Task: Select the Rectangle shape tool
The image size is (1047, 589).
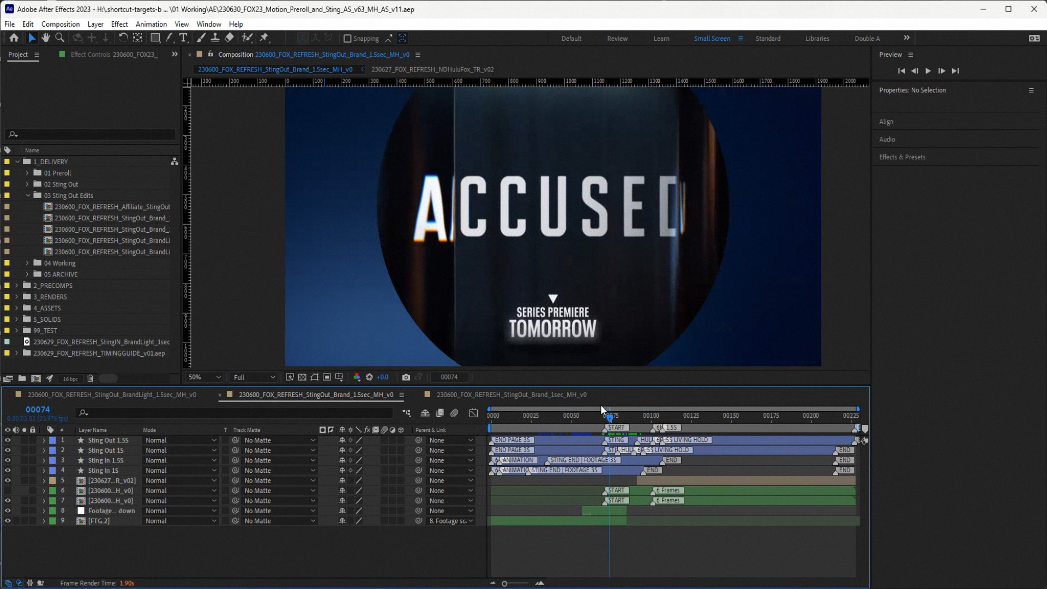Action: (155, 38)
